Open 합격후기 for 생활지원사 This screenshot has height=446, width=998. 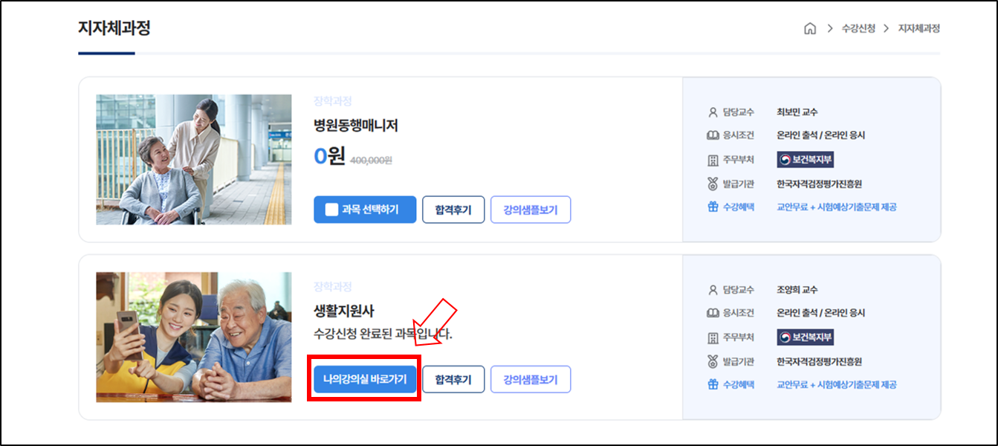(453, 378)
